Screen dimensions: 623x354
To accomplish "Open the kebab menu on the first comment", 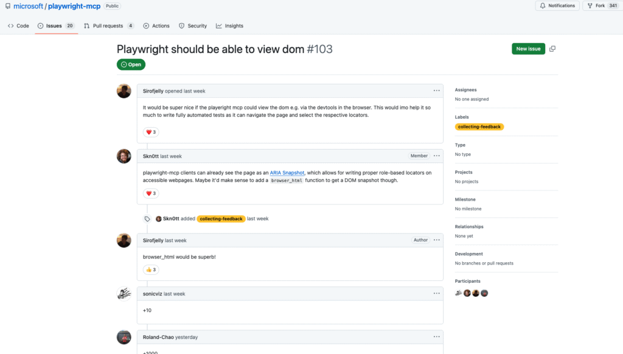I will click(436, 90).
